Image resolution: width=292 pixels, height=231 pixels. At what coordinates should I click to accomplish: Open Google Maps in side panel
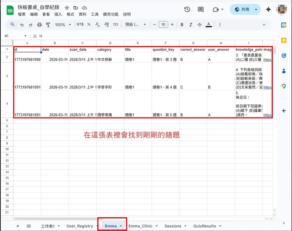click(284, 86)
